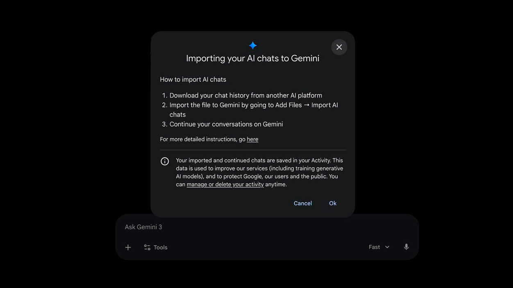Follow the "manage or delete your activity" link
The height and width of the screenshot is (288, 513).
point(225,184)
